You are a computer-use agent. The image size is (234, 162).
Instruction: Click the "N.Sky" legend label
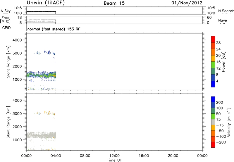coord(6,11)
